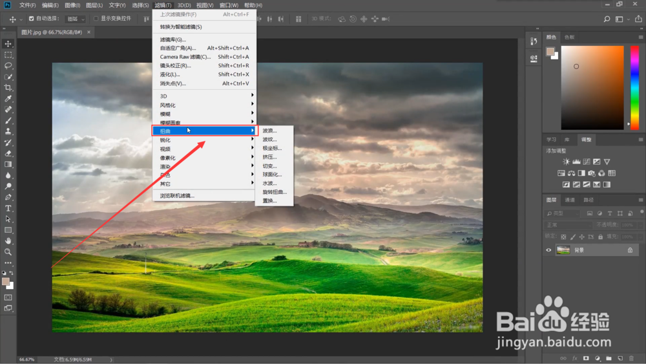Select the Spot Healing Brush tool
Screen dimensions: 646x364
click(x=8, y=109)
